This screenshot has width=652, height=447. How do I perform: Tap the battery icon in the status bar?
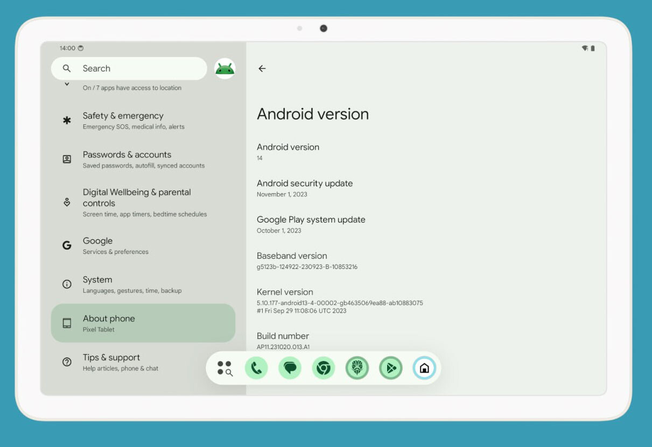592,48
